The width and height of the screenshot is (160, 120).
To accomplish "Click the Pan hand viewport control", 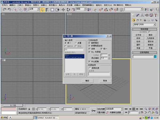I will click(150, 113).
